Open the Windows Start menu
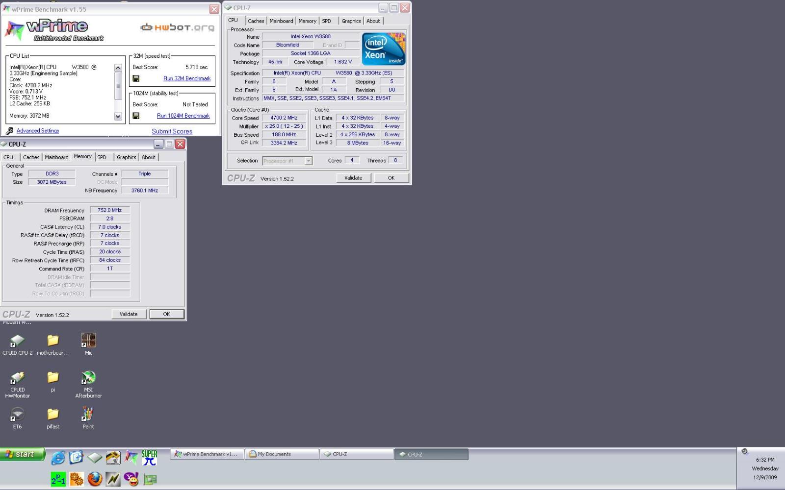 [23, 454]
